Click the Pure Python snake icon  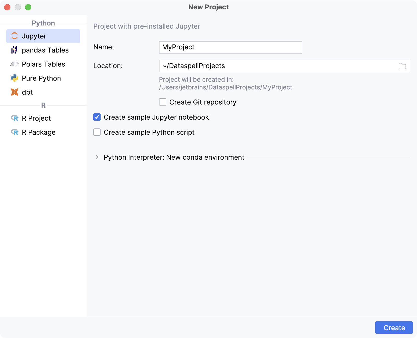[x=15, y=78]
